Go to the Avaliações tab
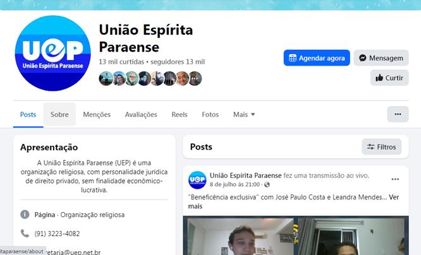This screenshot has width=421, height=255. (x=141, y=114)
